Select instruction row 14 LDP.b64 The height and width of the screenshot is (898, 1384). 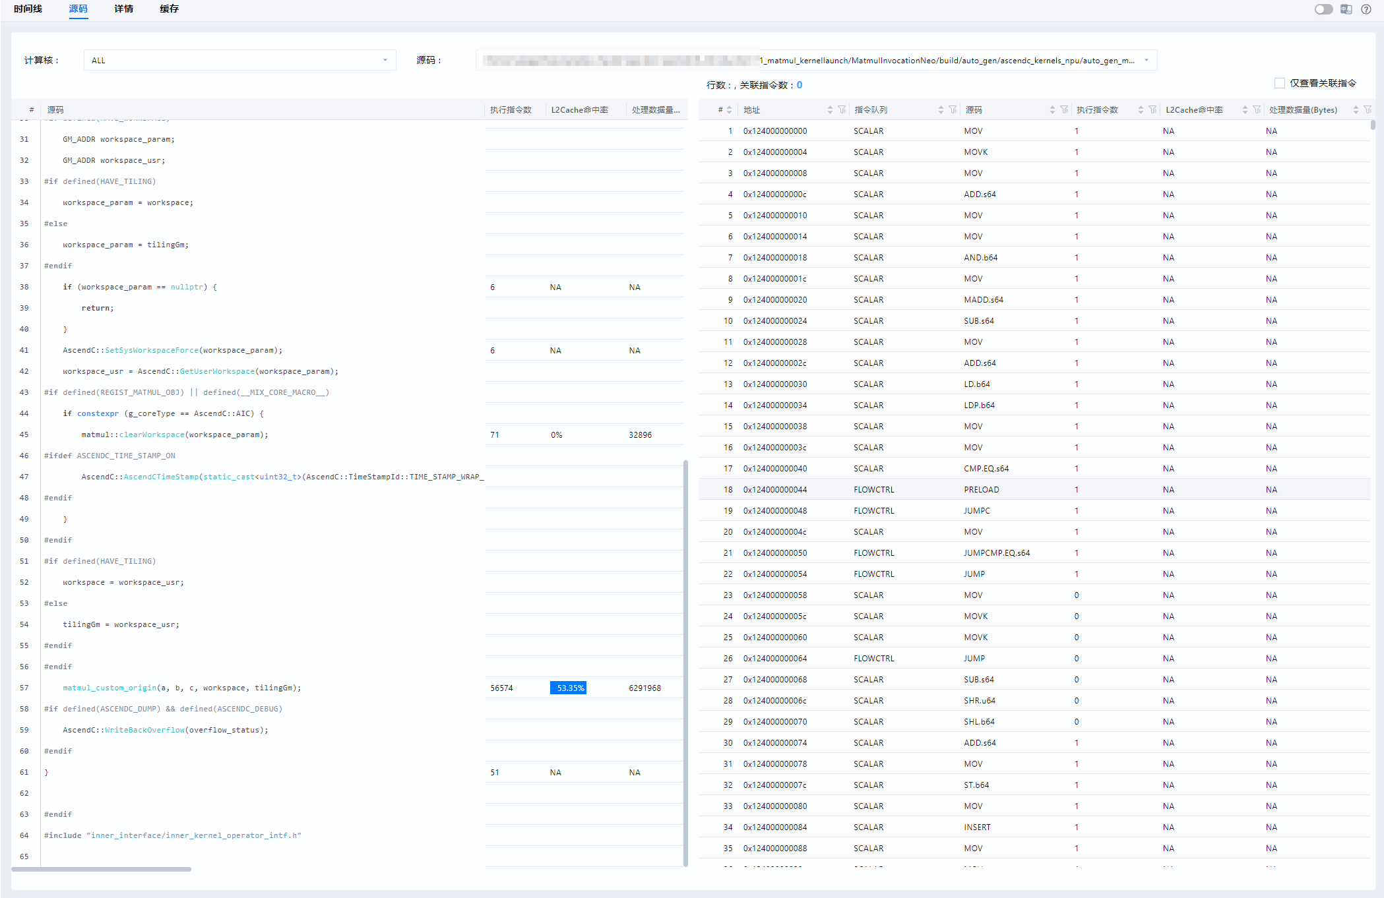1034,405
